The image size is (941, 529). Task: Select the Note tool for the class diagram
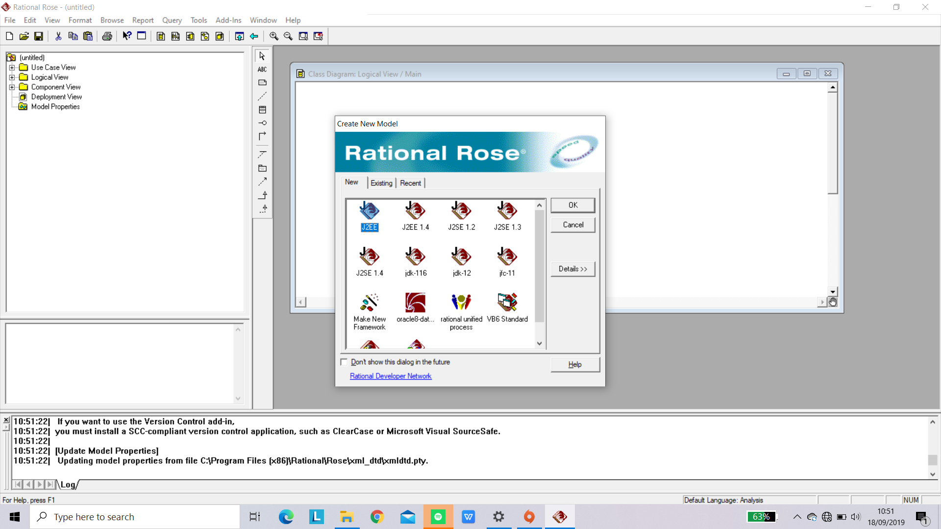click(262, 82)
